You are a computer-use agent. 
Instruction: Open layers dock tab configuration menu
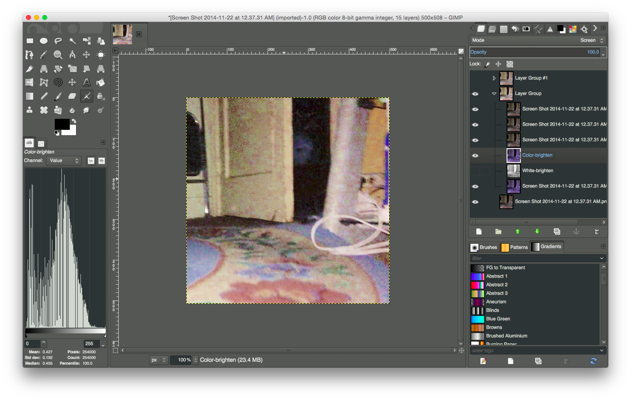[603, 28]
